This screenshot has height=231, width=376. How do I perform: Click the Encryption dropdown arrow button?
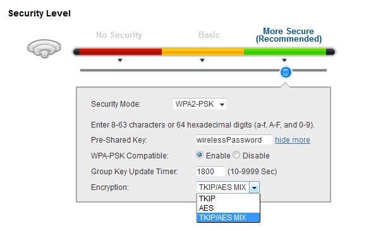[254, 187]
